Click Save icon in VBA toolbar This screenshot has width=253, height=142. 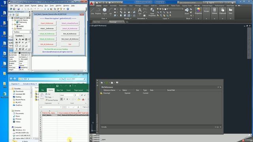tap(19, 9)
